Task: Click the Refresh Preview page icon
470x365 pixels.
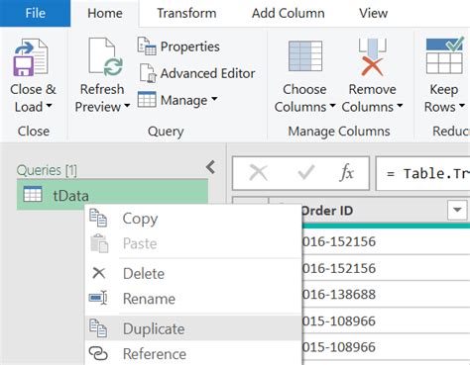Action: click(105, 56)
